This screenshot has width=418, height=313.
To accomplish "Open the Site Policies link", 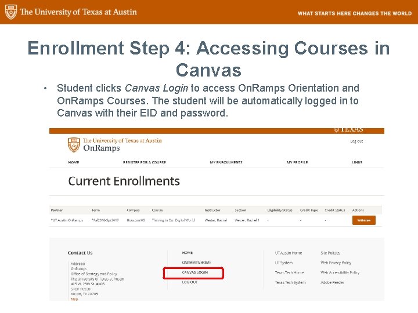I will point(330,253).
